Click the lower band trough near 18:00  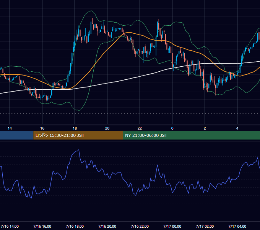click(x=78, y=110)
